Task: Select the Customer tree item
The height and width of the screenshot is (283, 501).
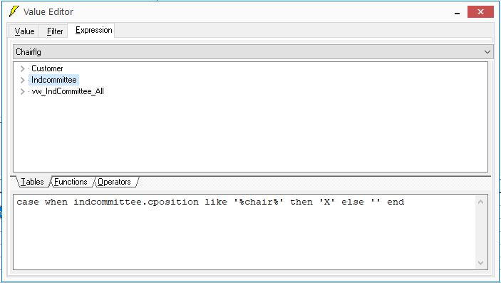Action: click(x=47, y=68)
